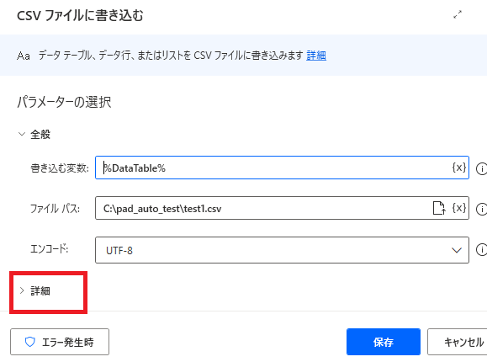Click the パラメーターの選択 heading
This screenshot has height=362, width=487.
point(64,102)
